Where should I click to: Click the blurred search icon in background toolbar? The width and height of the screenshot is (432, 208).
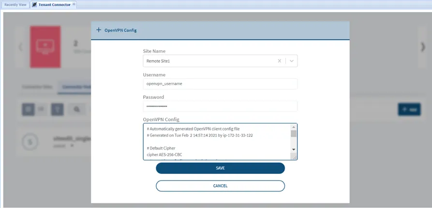click(76, 110)
